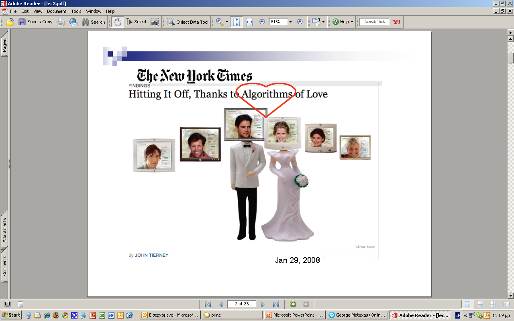Click the Rotate view page icon
This screenshot has height=321, width=514.
(x=316, y=22)
